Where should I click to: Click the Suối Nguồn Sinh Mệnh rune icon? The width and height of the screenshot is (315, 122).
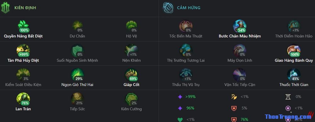pos(77,50)
